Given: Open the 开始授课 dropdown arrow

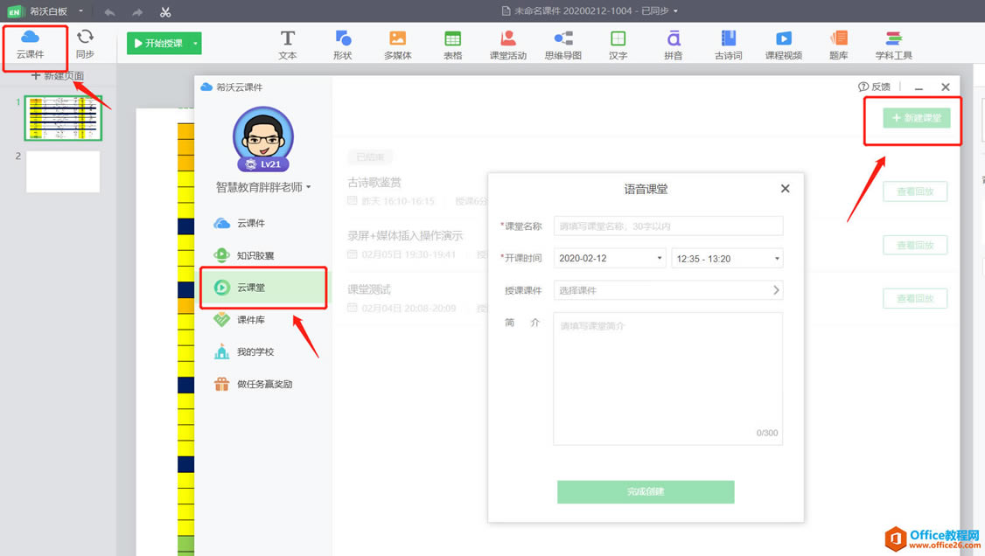Looking at the screenshot, I should pyautogui.click(x=195, y=44).
